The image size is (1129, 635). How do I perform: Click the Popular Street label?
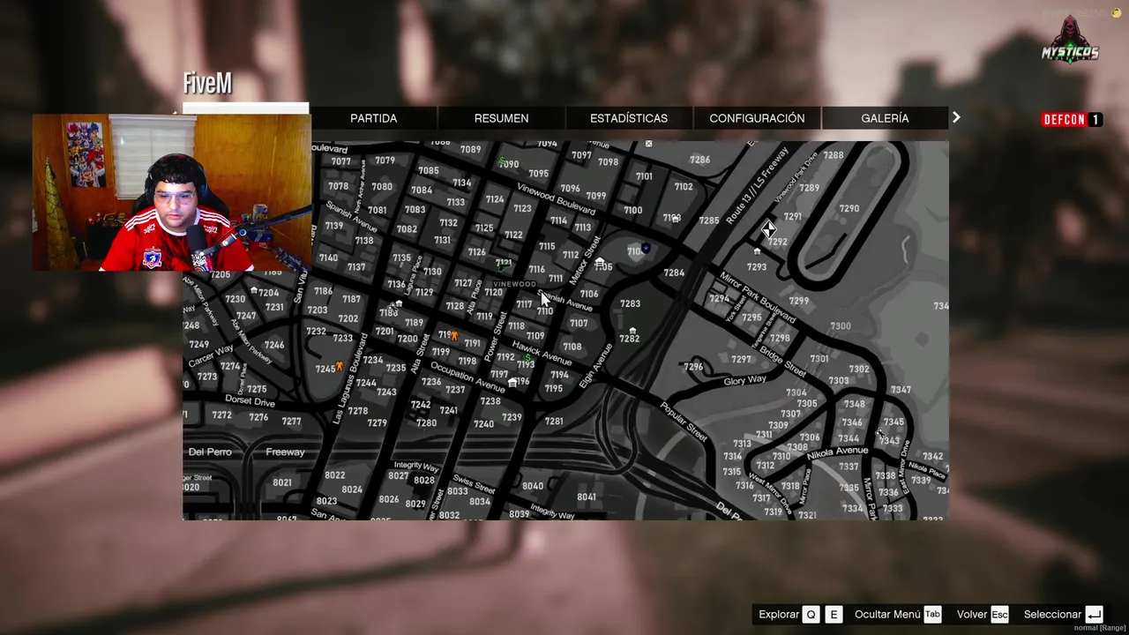point(684,422)
